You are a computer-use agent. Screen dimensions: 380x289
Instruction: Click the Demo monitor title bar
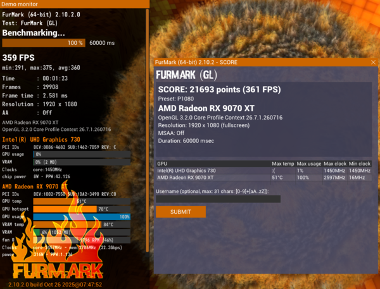[x=75, y=4]
